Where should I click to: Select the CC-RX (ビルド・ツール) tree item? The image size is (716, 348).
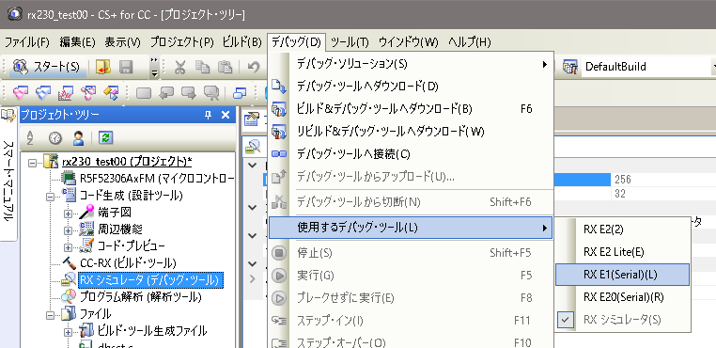(x=128, y=263)
